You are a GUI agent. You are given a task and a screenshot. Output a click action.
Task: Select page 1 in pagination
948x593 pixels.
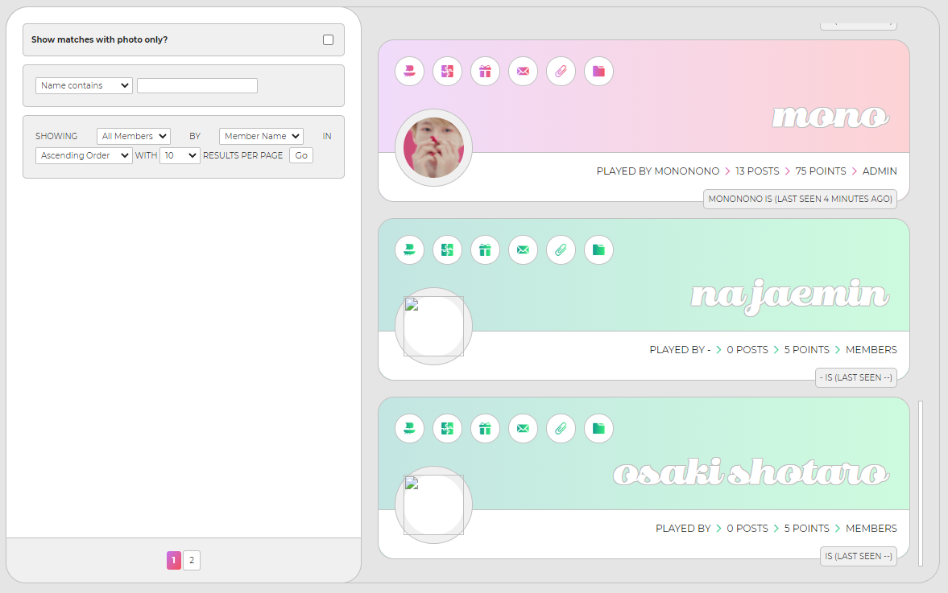coord(173,560)
